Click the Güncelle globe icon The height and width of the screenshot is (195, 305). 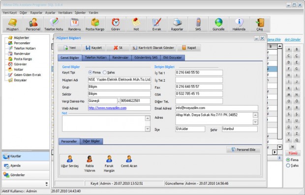tap(218, 24)
